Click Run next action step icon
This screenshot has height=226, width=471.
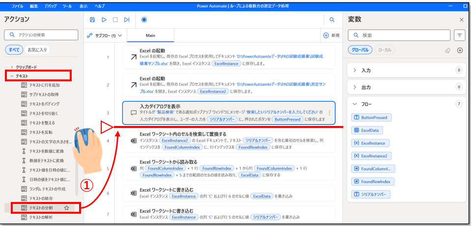pyautogui.click(x=127, y=20)
